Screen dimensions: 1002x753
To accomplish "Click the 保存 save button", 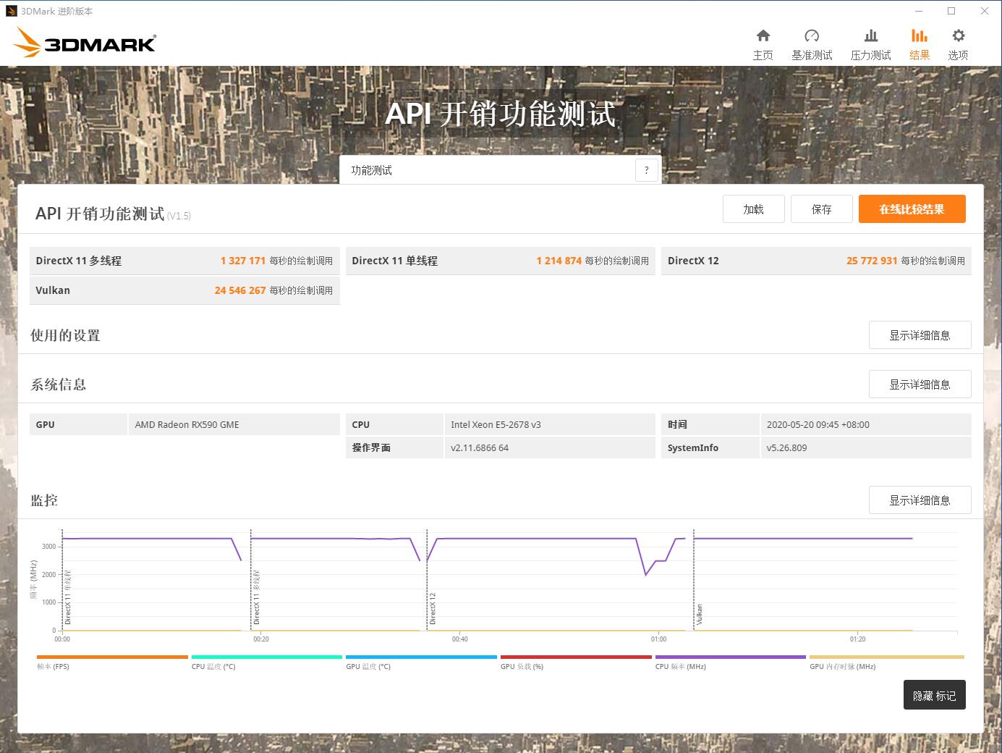I will 821,209.
